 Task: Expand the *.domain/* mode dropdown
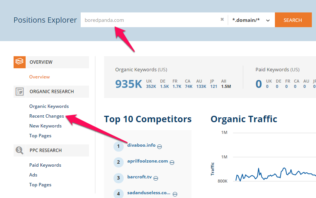click(x=251, y=20)
